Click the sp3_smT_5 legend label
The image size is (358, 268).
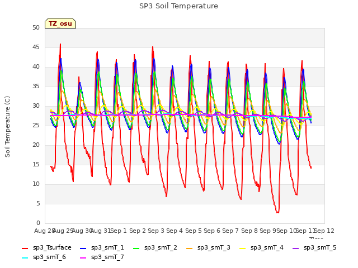pos(320,248)
